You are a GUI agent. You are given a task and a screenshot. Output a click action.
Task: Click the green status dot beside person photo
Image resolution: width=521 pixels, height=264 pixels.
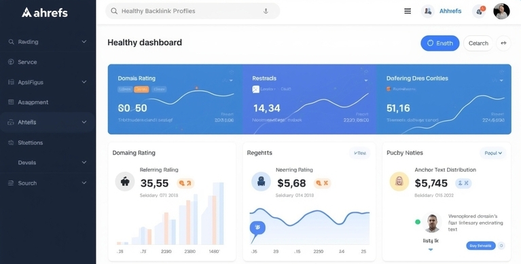tap(418, 222)
